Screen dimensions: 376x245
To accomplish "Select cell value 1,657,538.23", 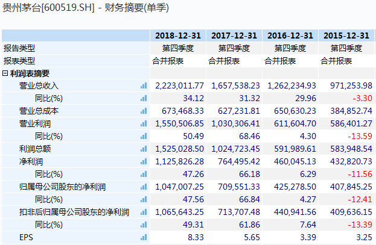I will tap(235, 85).
